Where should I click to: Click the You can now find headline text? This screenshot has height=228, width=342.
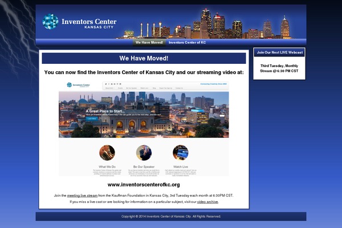144,72
